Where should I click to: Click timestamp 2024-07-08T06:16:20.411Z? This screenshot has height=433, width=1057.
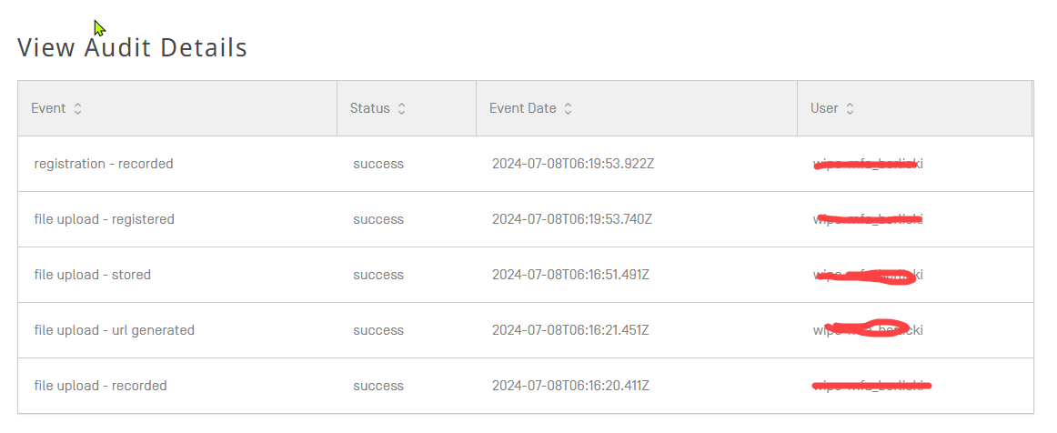click(570, 386)
